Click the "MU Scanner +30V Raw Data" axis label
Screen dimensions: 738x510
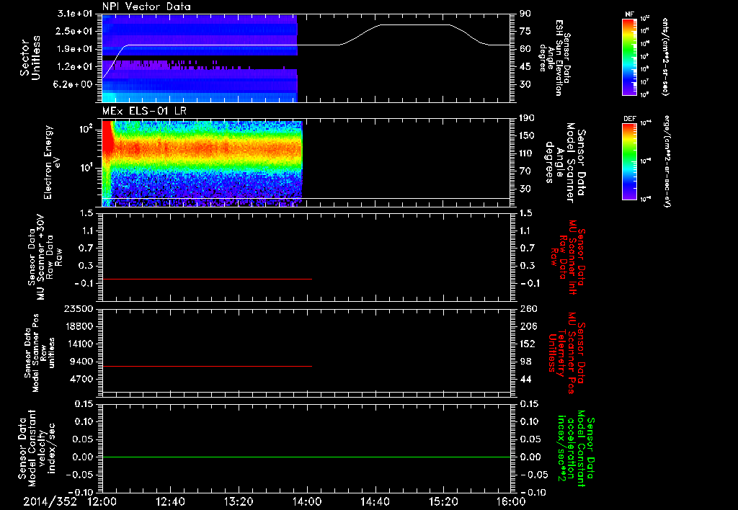45,257
